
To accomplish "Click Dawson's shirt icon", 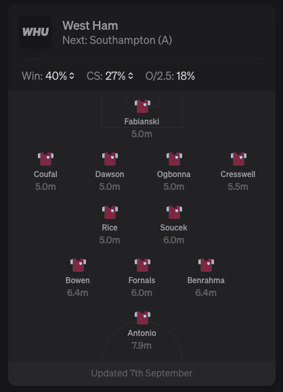I will tap(110, 159).
